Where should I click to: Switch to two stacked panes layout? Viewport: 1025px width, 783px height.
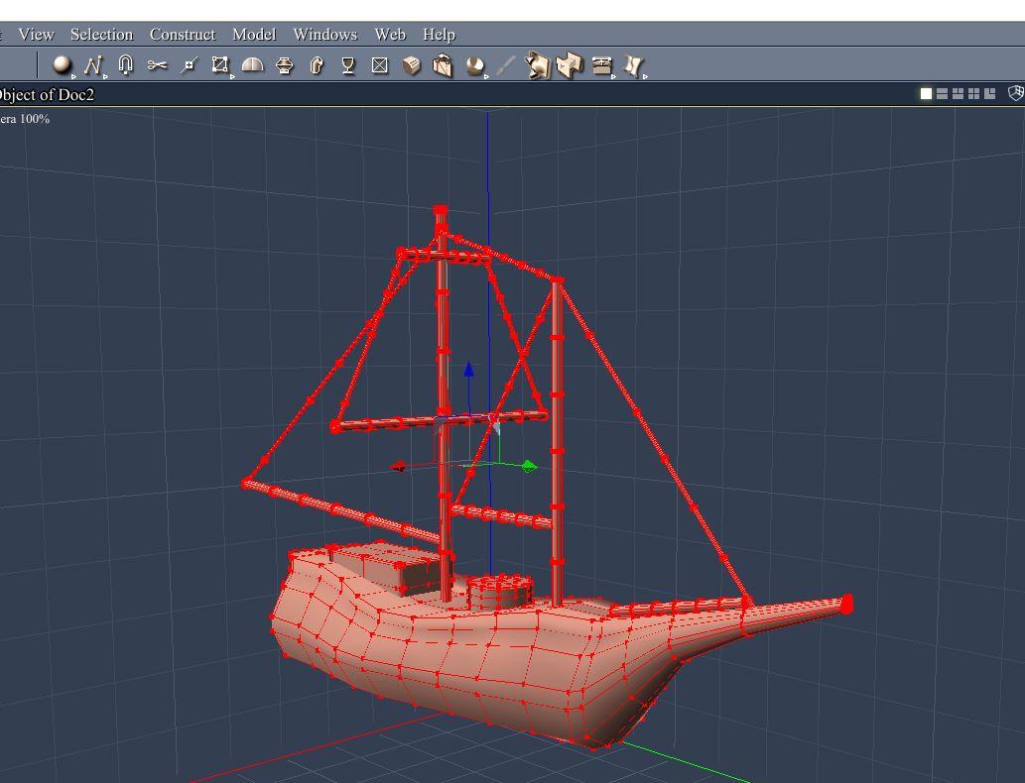click(942, 93)
